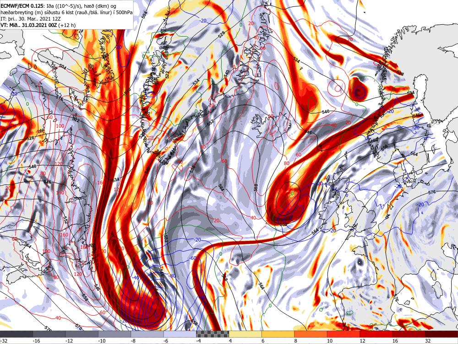
Task: Select the header line mentioning 500hPa
Action: click(x=66, y=12)
